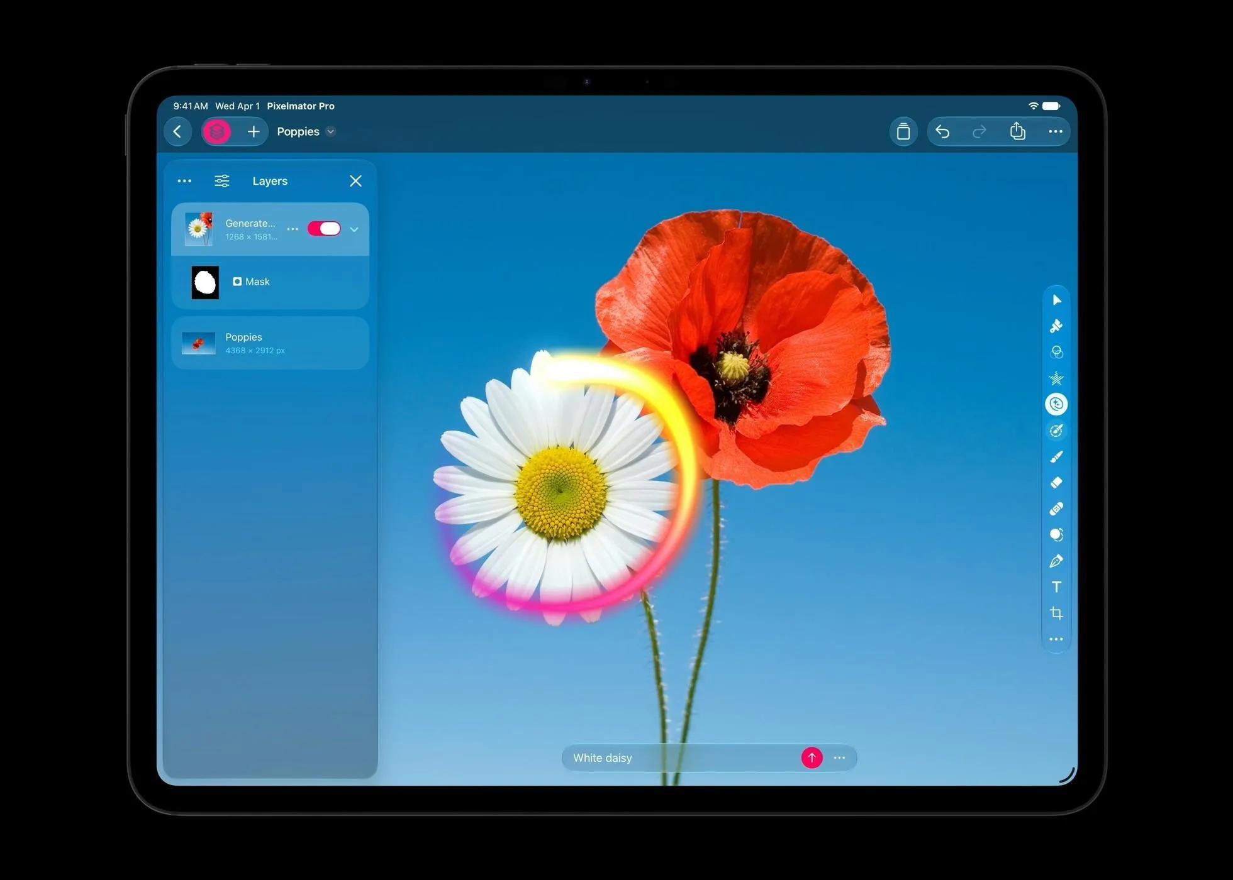1233x880 pixels.
Task: Select the Paint brush tool
Action: click(x=1056, y=456)
